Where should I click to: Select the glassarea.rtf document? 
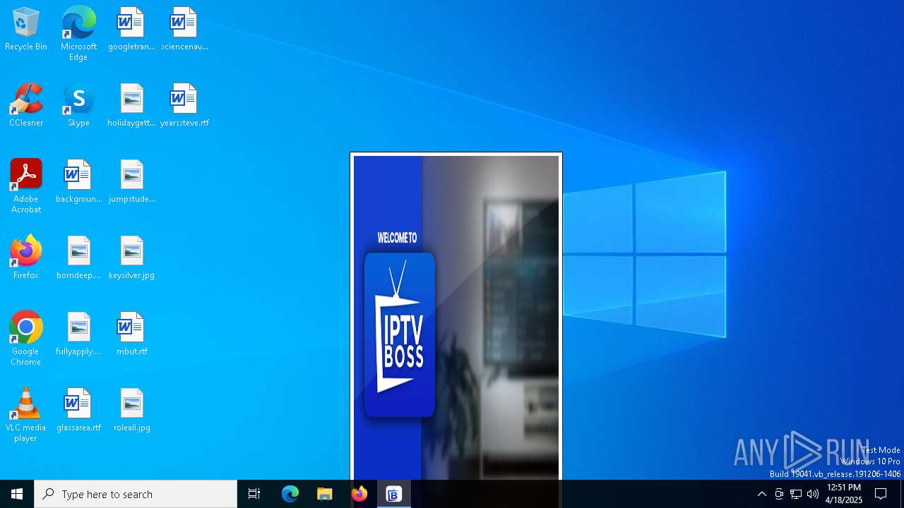pos(78,410)
